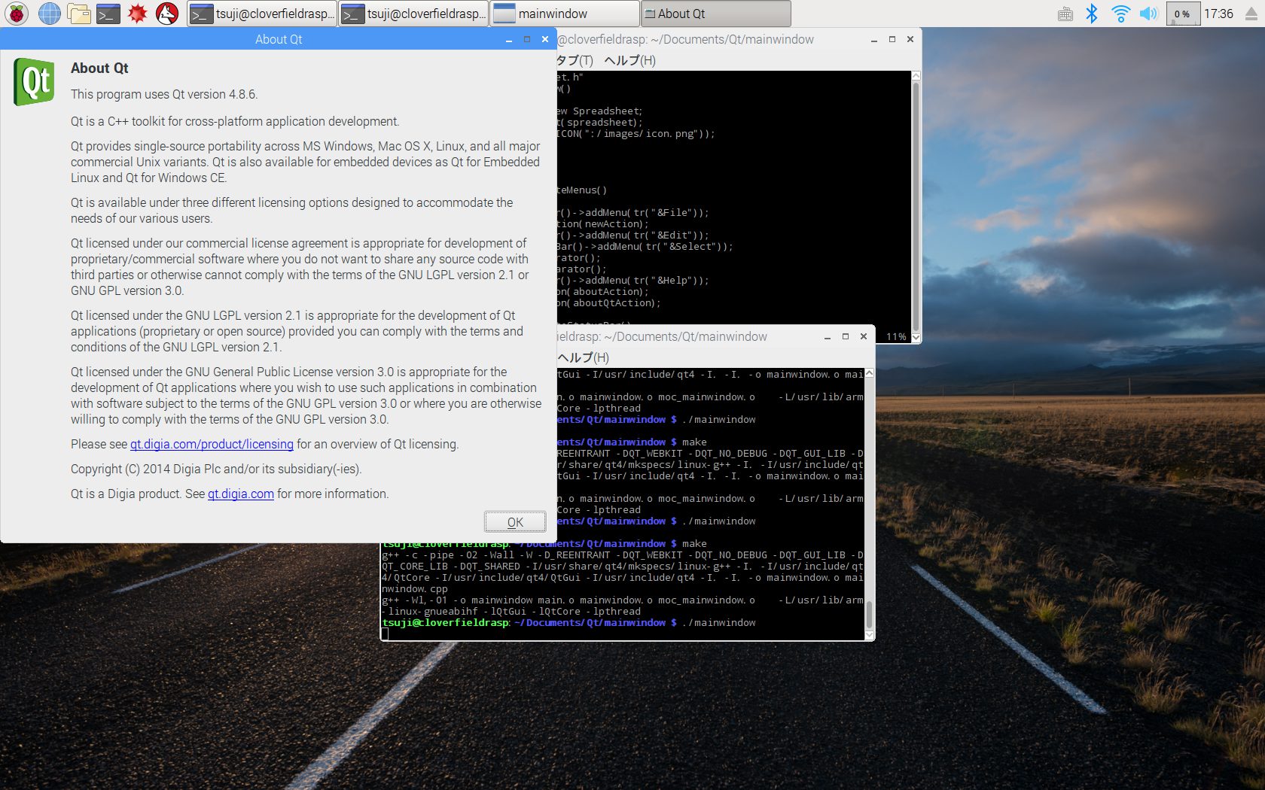Screen dimensions: 1265x790
Task: Click "This program uses Qt version 4.8.6."
Action: [x=164, y=94]
